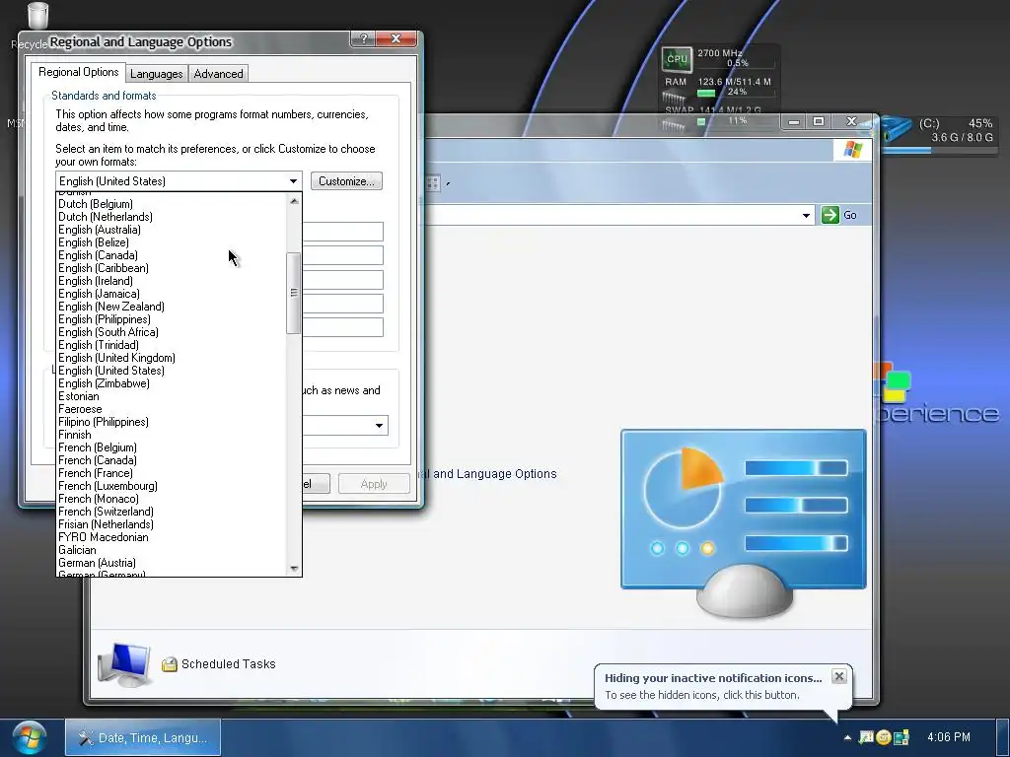This screenshot has height=757, width=1010.
Task: Select the Regional Options tab
Action: tap(79, 72)
